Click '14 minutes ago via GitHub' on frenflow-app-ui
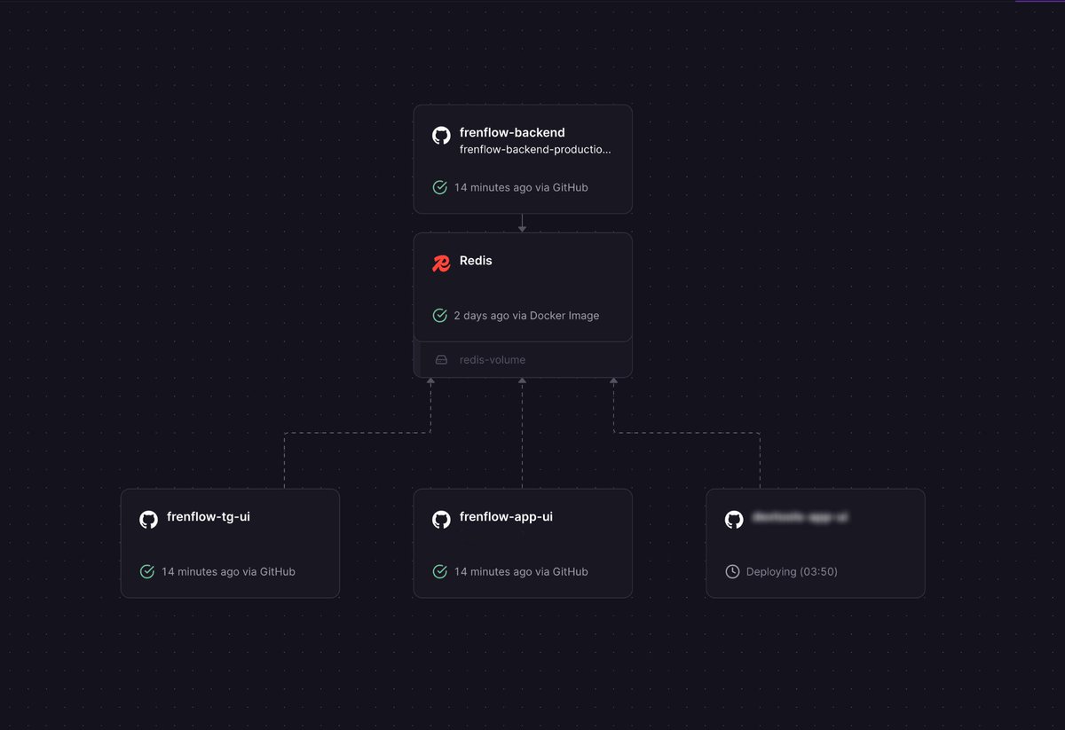The width and height of the screenshot is (1065, 730). pos(521,571)
